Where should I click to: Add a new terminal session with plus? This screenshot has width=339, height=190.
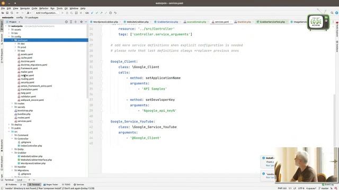[29, 180]
